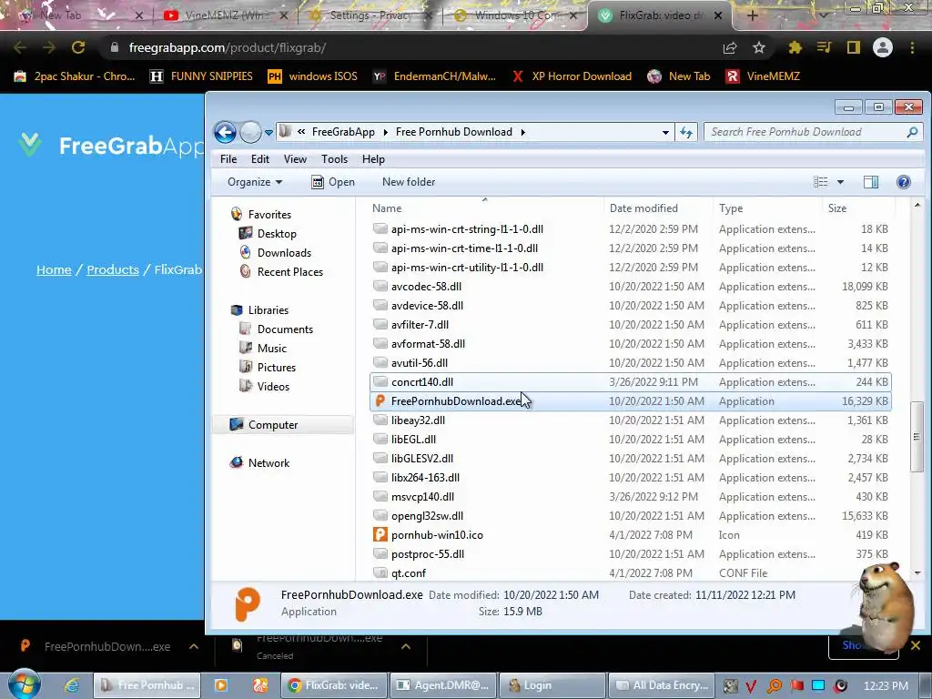The width and height of the screenshot is (932, 699).
Task: Click the change view icon
Action: 820,182
